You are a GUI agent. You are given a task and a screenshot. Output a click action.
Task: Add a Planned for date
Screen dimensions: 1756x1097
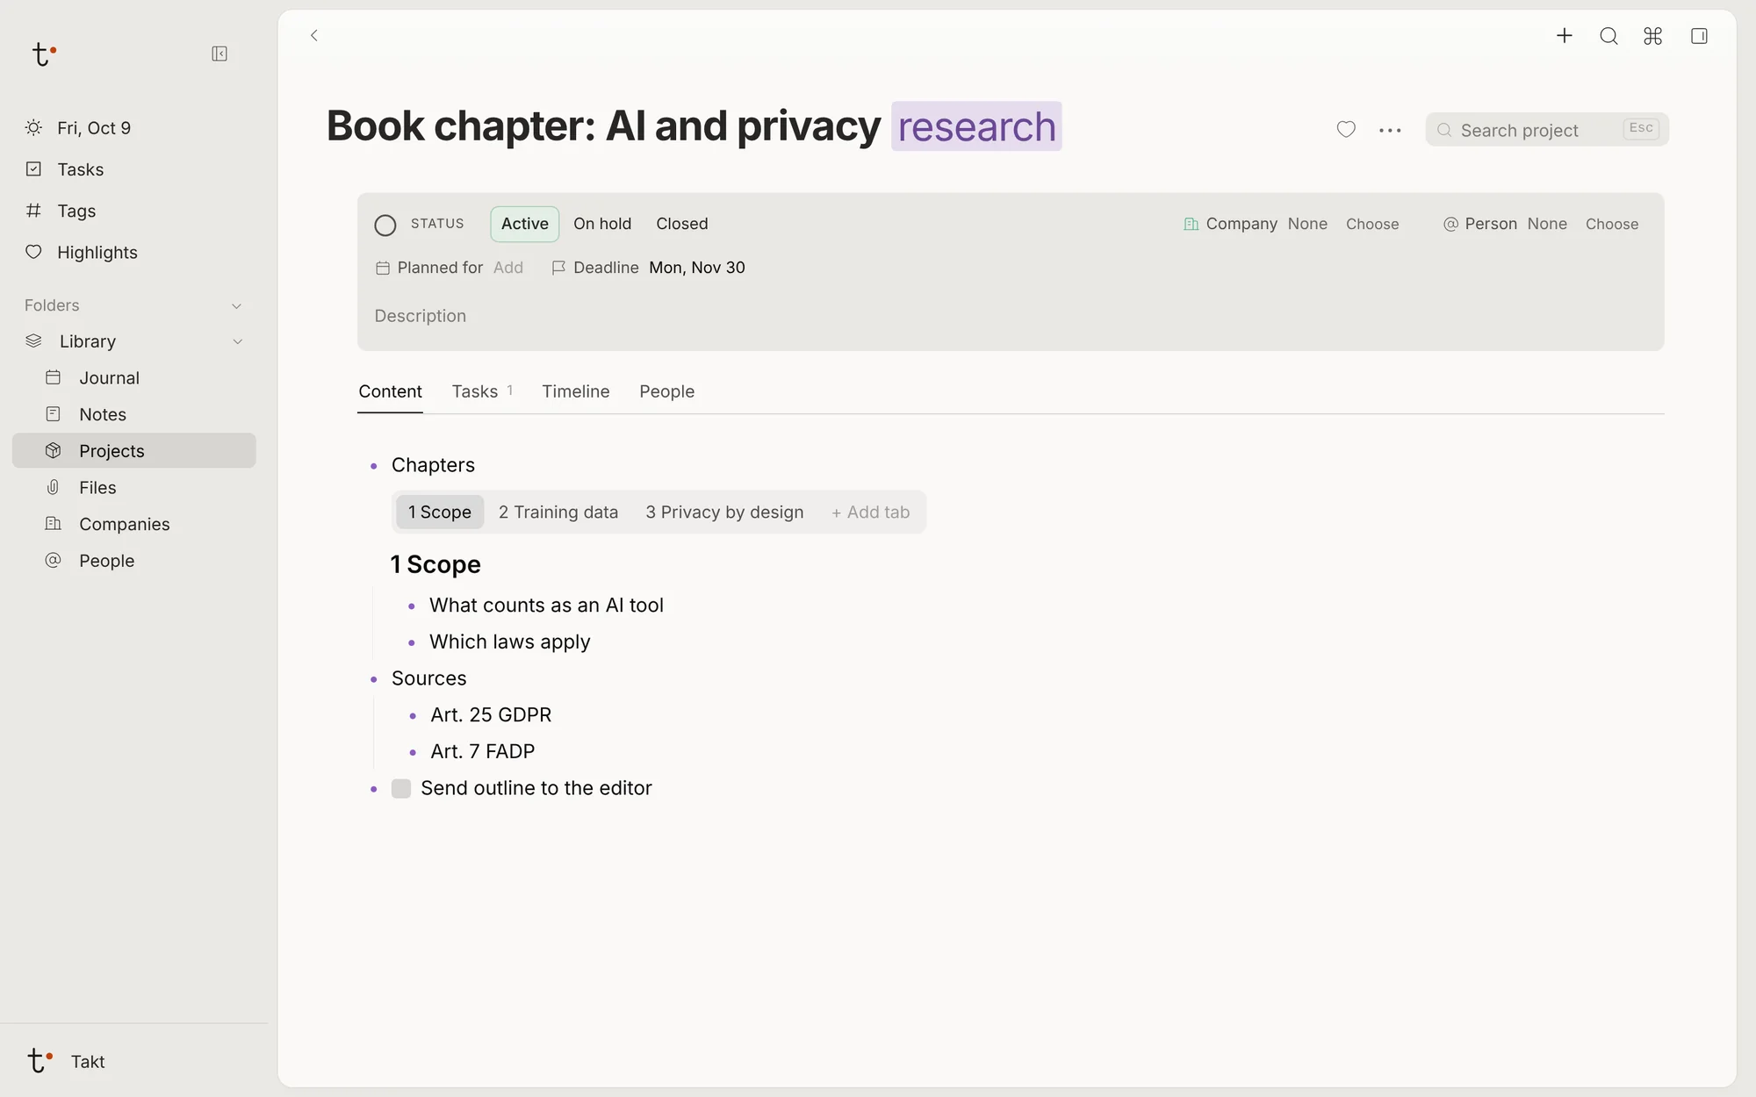[x=508, y=268]
